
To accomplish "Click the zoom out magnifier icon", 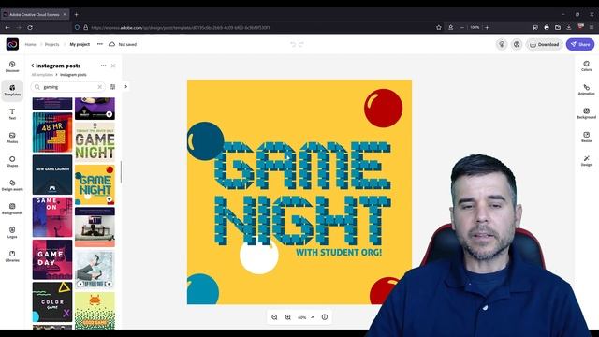I will point(274,317).
